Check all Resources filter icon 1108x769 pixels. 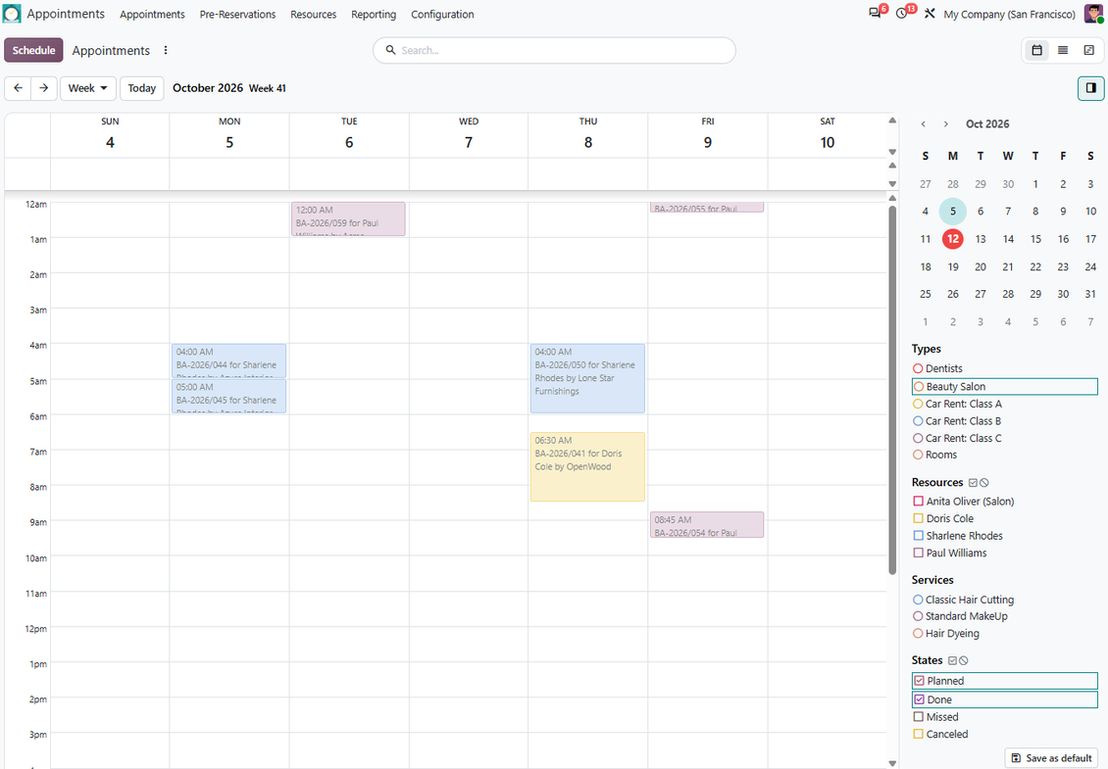[973, 483]
